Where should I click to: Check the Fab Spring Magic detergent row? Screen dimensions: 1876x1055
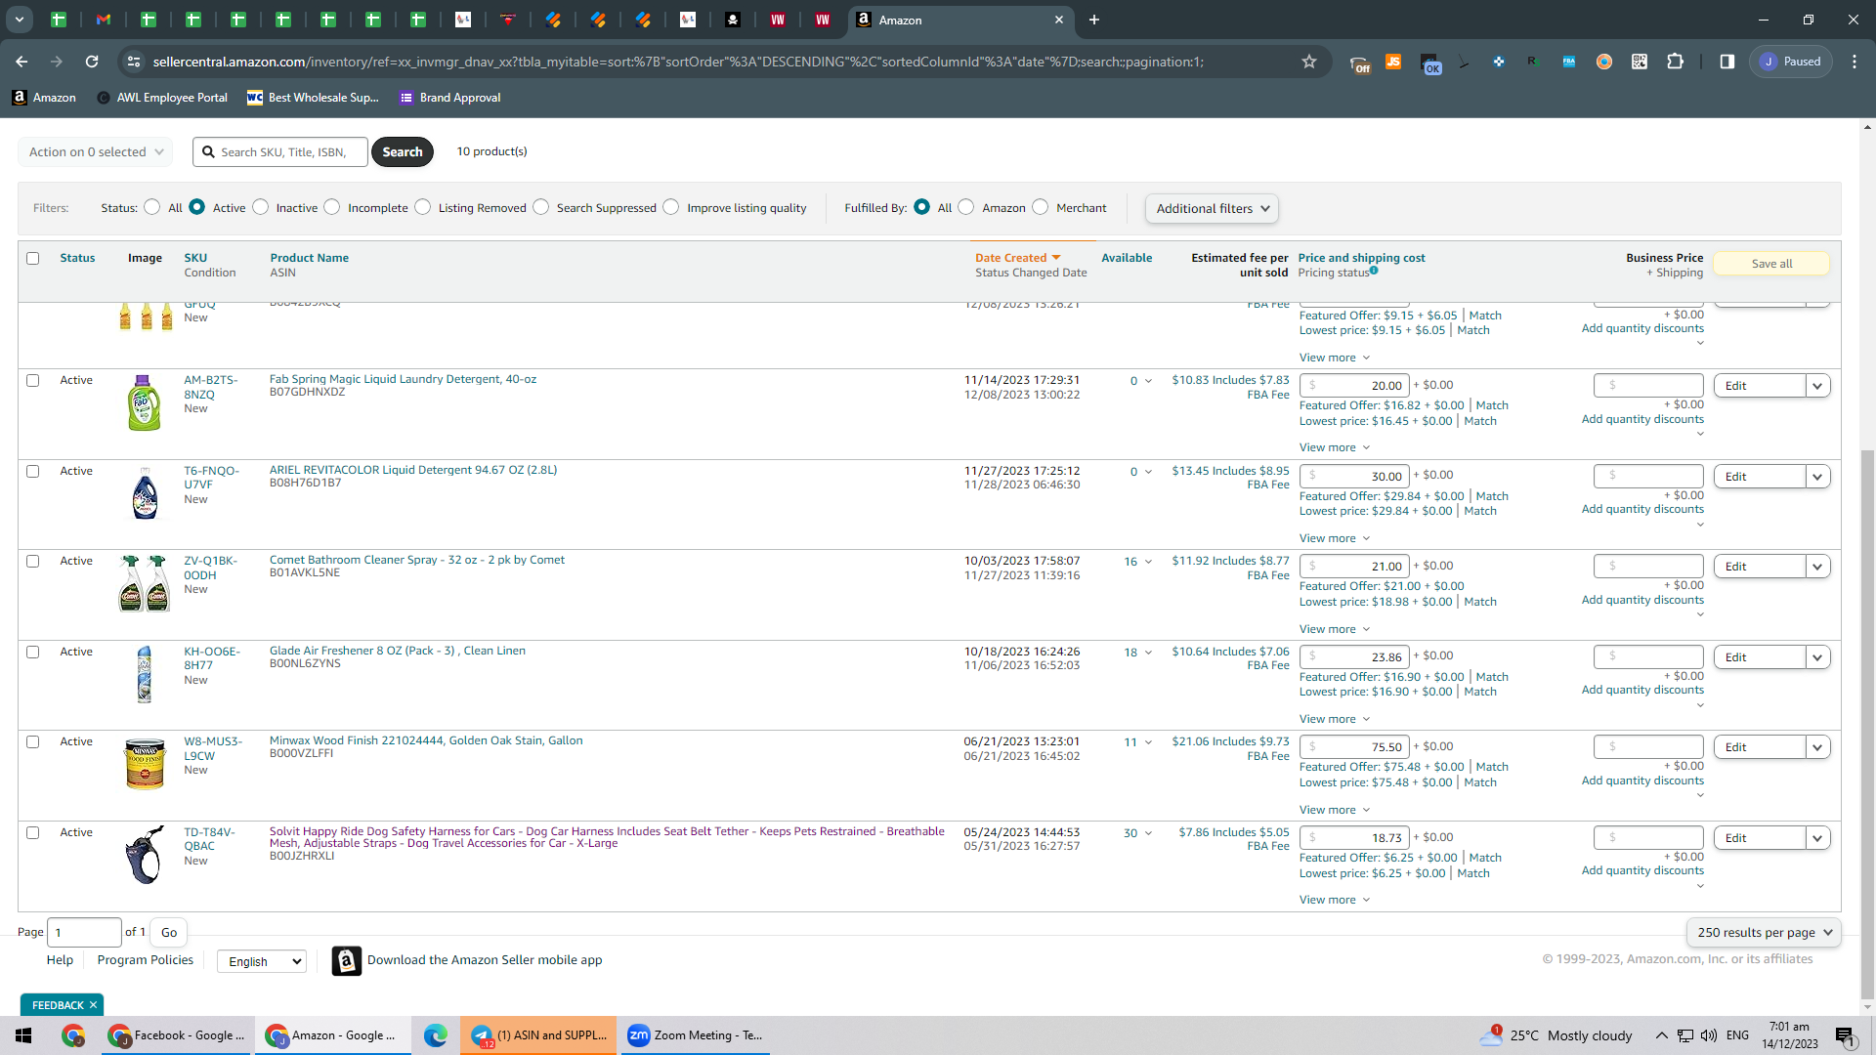32,380
